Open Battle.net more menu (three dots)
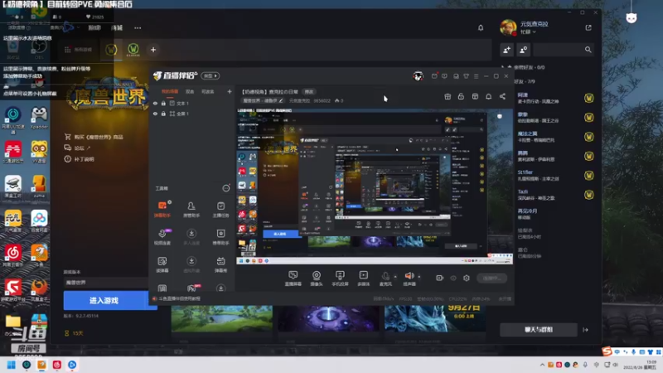This screenshot has width=663, height=373. coord(138,28)
